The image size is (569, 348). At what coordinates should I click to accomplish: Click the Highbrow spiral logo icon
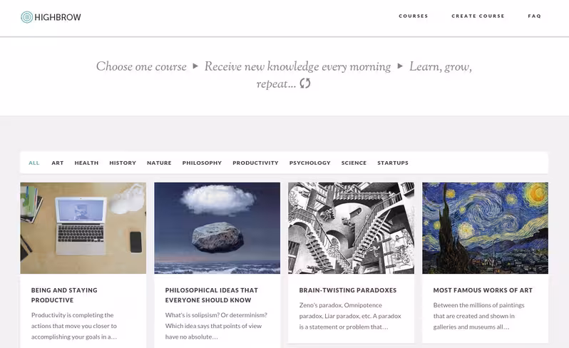27,17
